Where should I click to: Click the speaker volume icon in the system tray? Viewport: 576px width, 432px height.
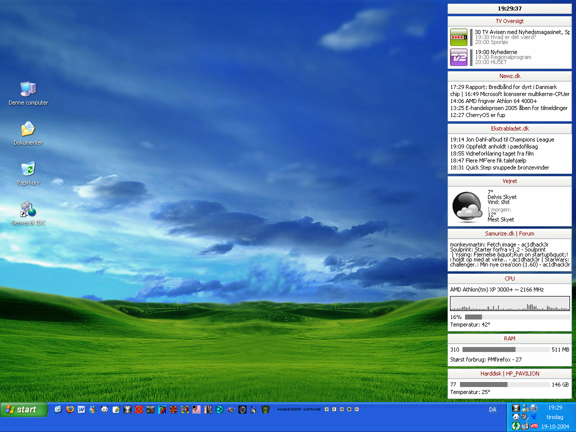525,417
